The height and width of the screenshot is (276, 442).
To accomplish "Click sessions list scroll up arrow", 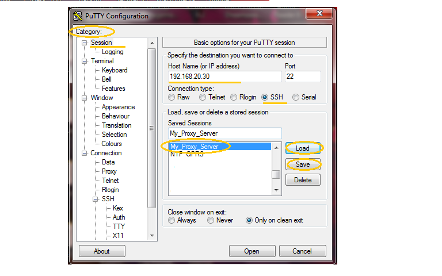I will [x=276, y=148].
